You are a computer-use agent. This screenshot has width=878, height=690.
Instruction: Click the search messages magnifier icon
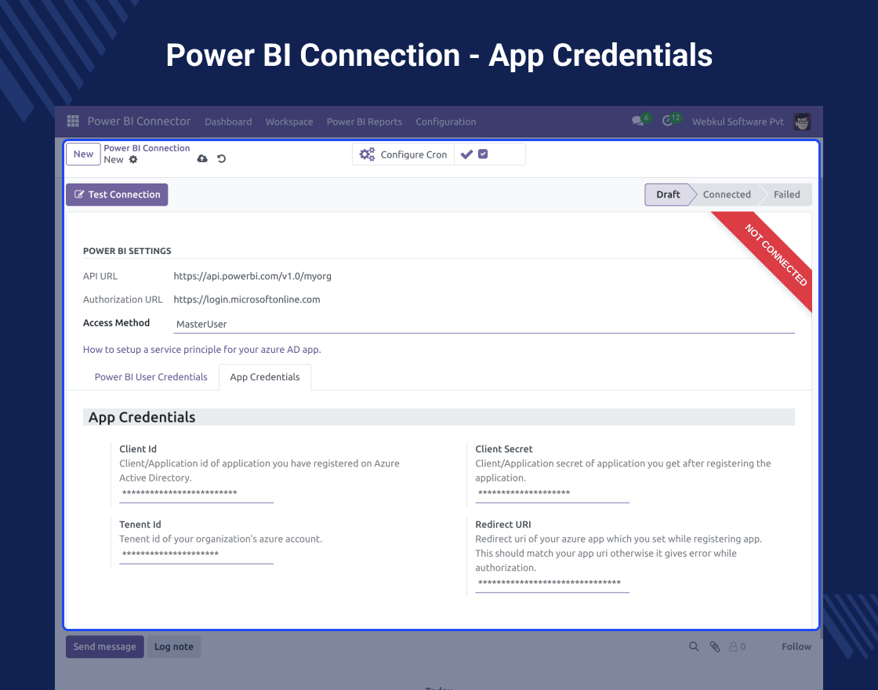coord(694,646)
